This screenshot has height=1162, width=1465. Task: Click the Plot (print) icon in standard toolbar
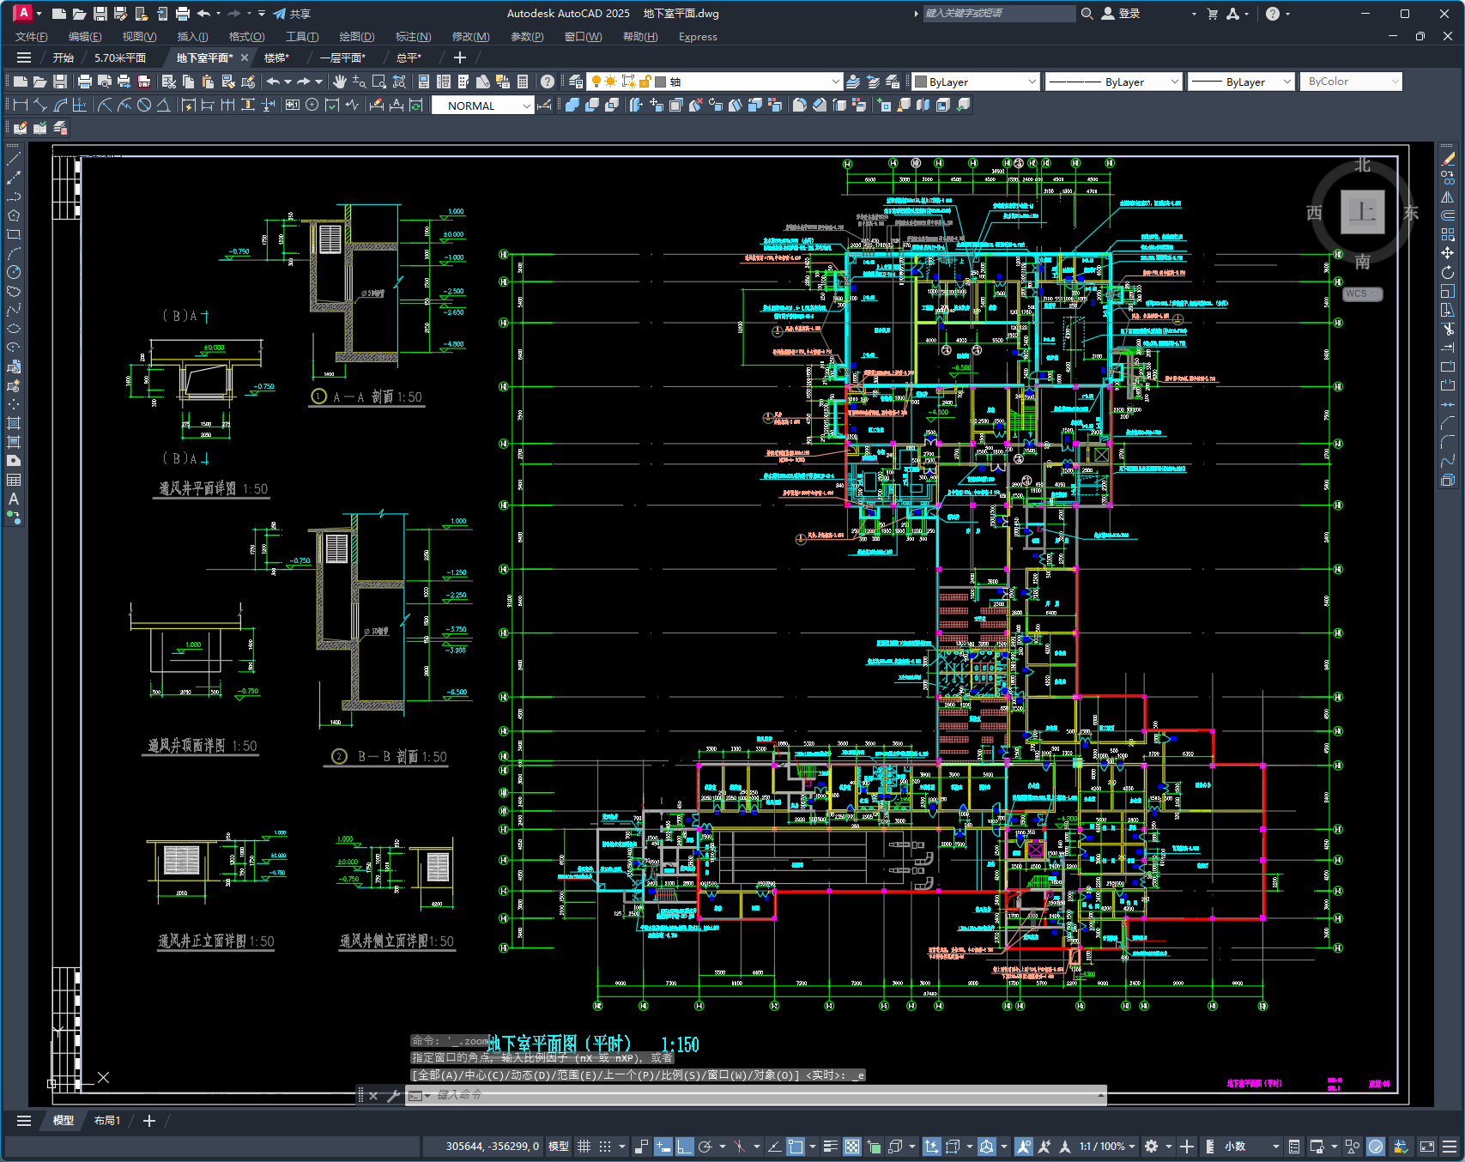click(x=84, y=82)
